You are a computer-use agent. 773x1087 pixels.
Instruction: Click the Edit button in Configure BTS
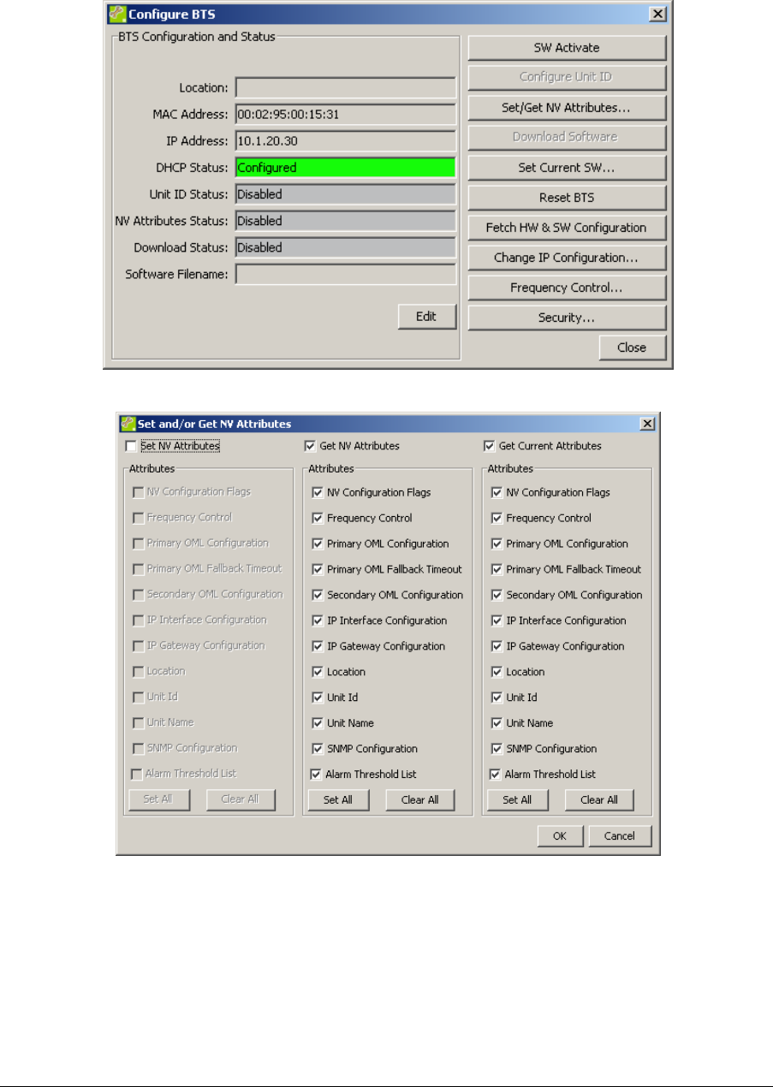426,317
